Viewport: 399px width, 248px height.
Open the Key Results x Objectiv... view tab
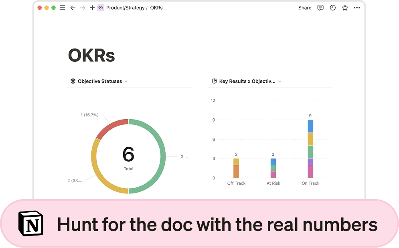click(x=247, y=81)
